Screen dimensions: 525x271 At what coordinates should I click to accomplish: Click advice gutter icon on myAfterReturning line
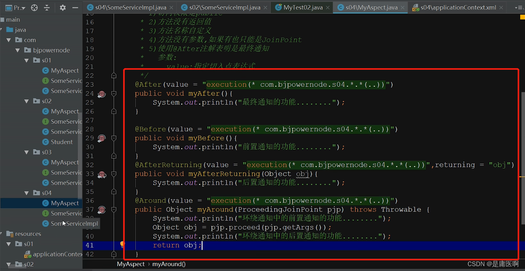click(101, 174)
